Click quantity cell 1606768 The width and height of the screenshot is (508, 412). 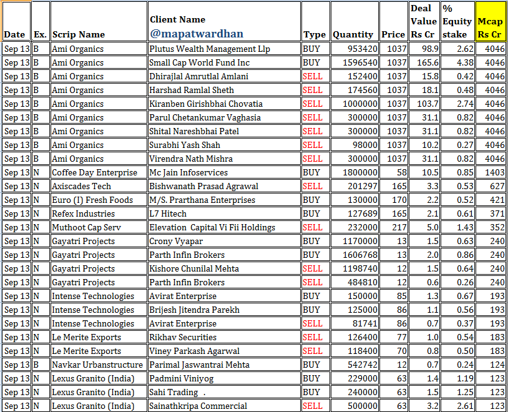tap(354, 255)
